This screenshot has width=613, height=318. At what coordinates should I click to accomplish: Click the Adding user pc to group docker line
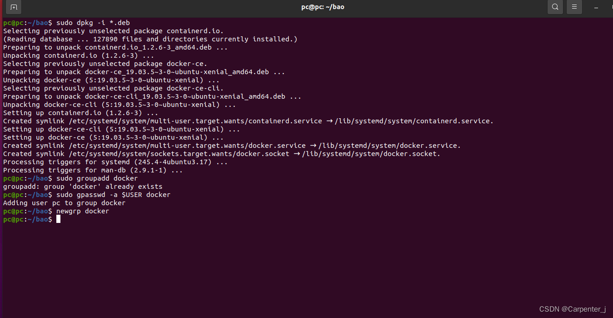click(x=63, y=202)
